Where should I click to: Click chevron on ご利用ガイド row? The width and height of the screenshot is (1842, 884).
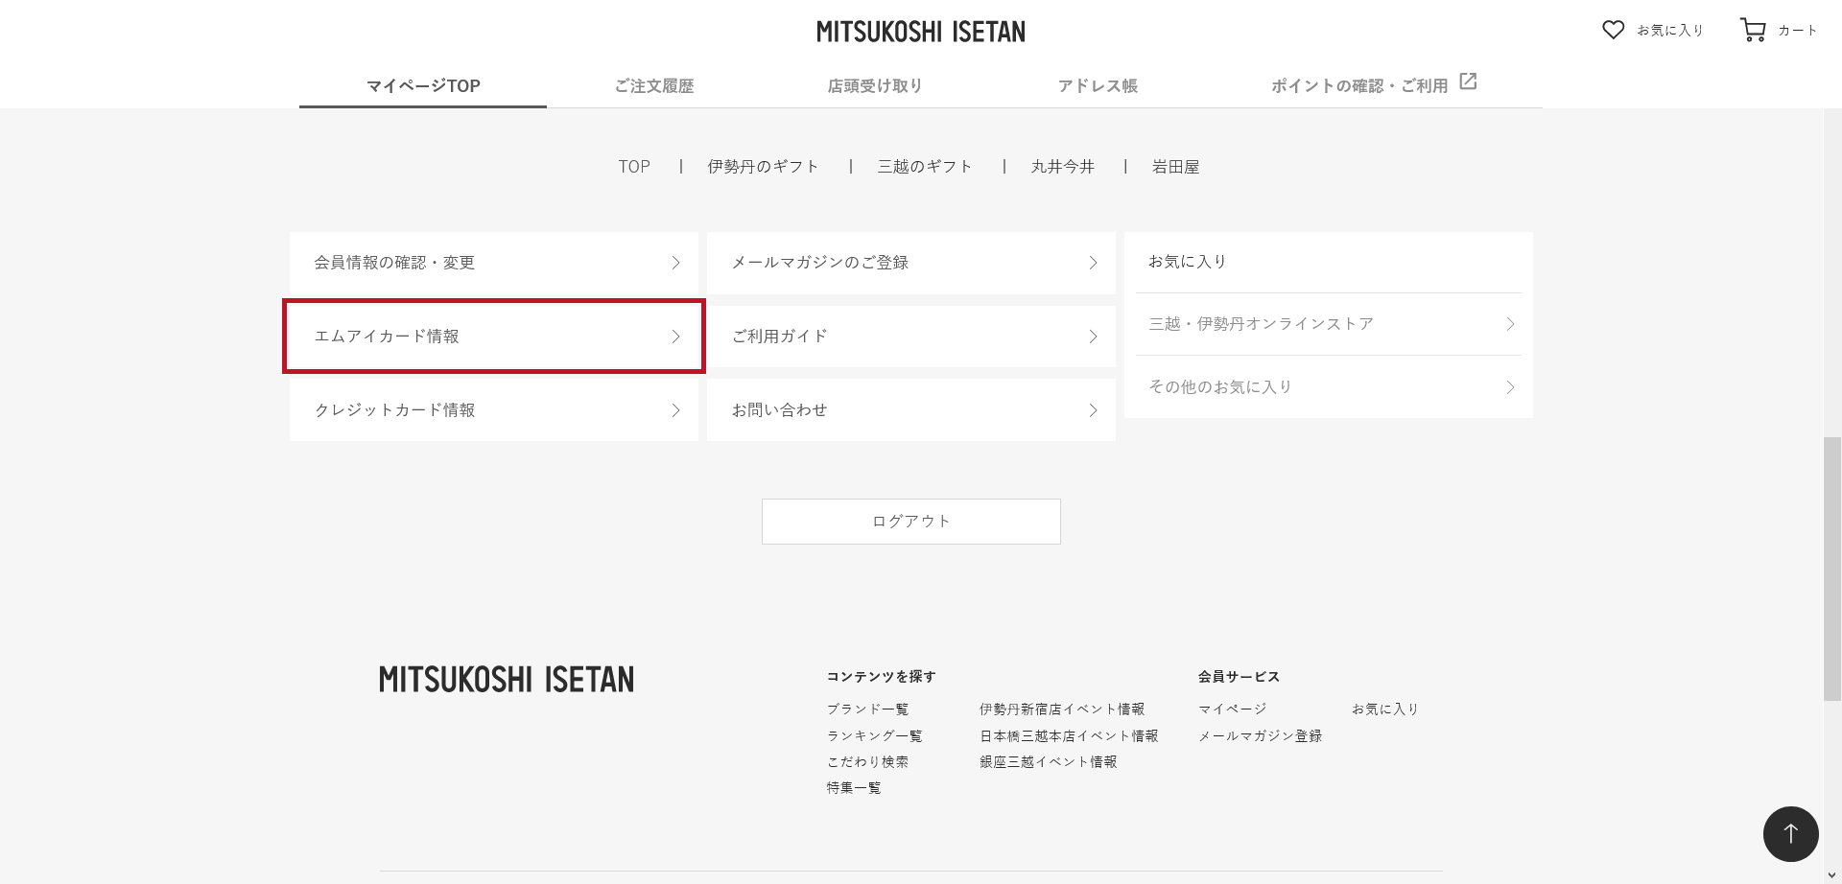1093,337
